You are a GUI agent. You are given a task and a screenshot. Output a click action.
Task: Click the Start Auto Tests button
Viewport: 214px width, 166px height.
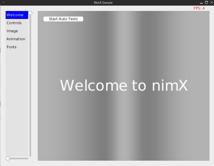pos(63,19)
